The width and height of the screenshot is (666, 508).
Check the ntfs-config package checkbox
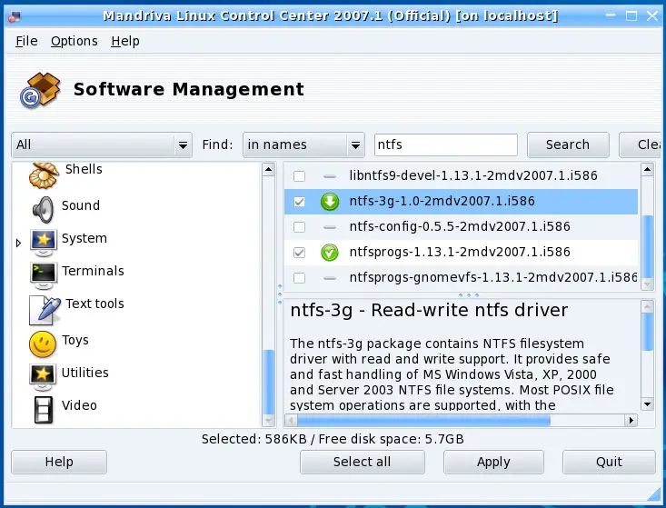[300, 227]
